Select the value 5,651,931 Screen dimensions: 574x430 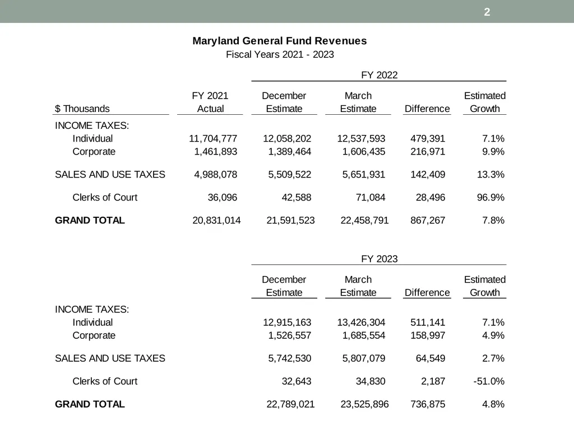363,175
